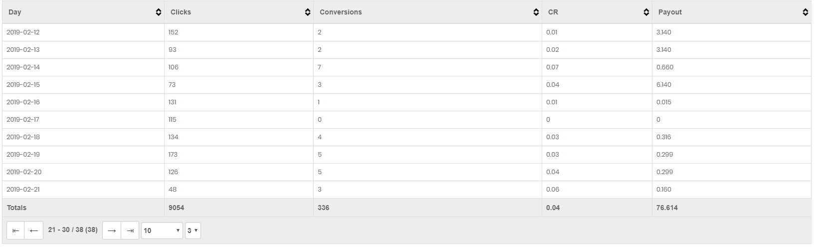Click the Conversions column header label
Image resolution: width=816 pixels, height=247 pixels.
(341, 12)
